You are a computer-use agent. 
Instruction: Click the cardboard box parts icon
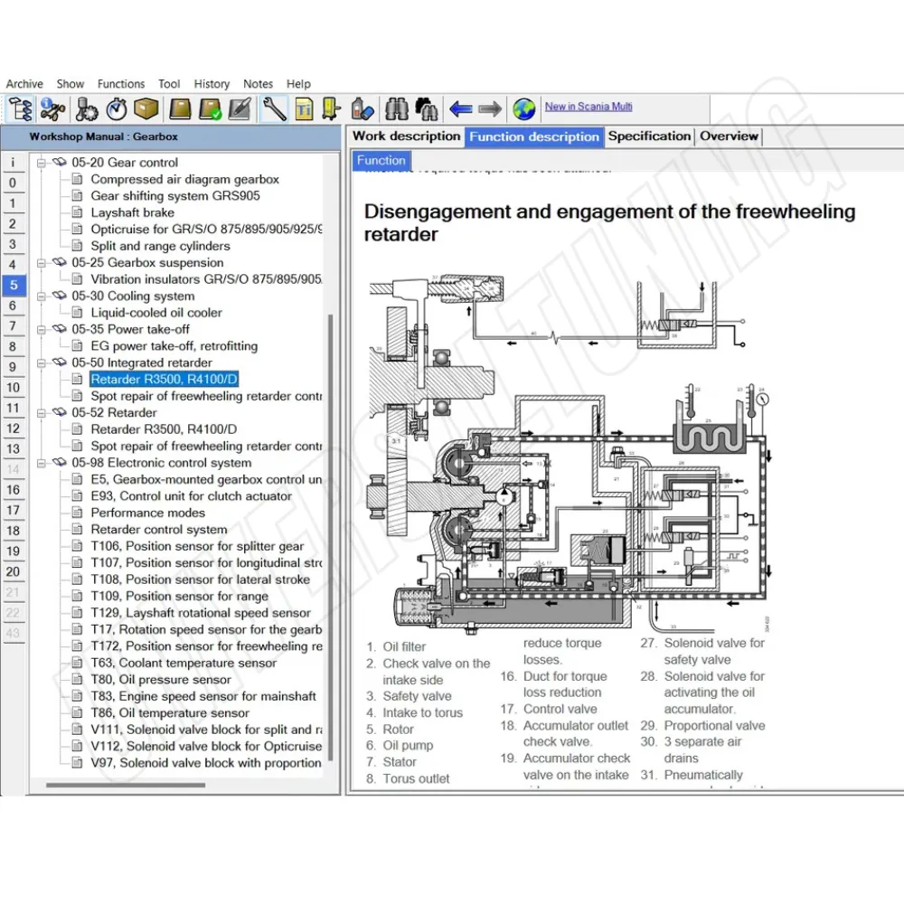pos(146,109)
